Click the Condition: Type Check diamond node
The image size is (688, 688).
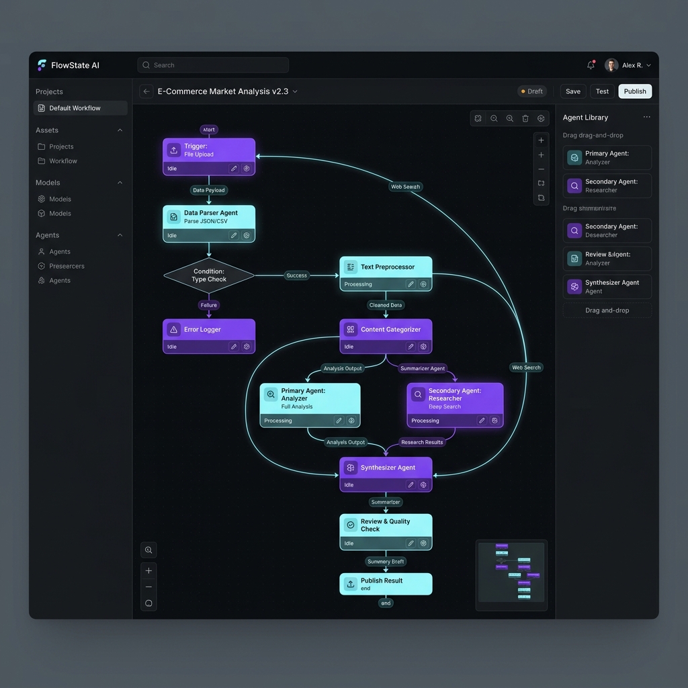(x=209, y=275)
